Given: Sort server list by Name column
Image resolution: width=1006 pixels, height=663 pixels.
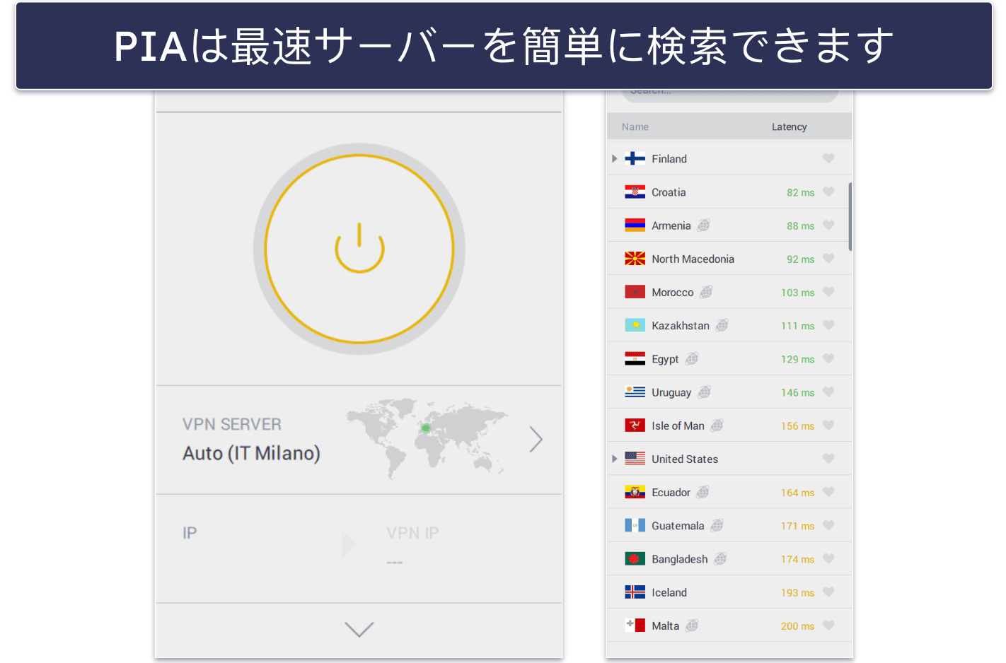Looking at the screenshot, I should (x=635, y=127).
